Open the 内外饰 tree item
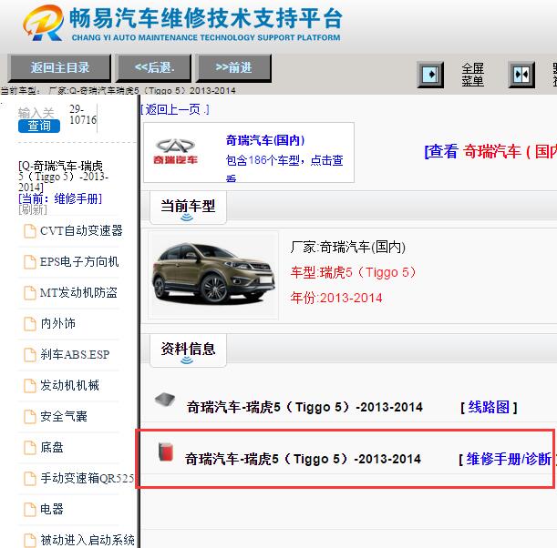 coord(57,323)
